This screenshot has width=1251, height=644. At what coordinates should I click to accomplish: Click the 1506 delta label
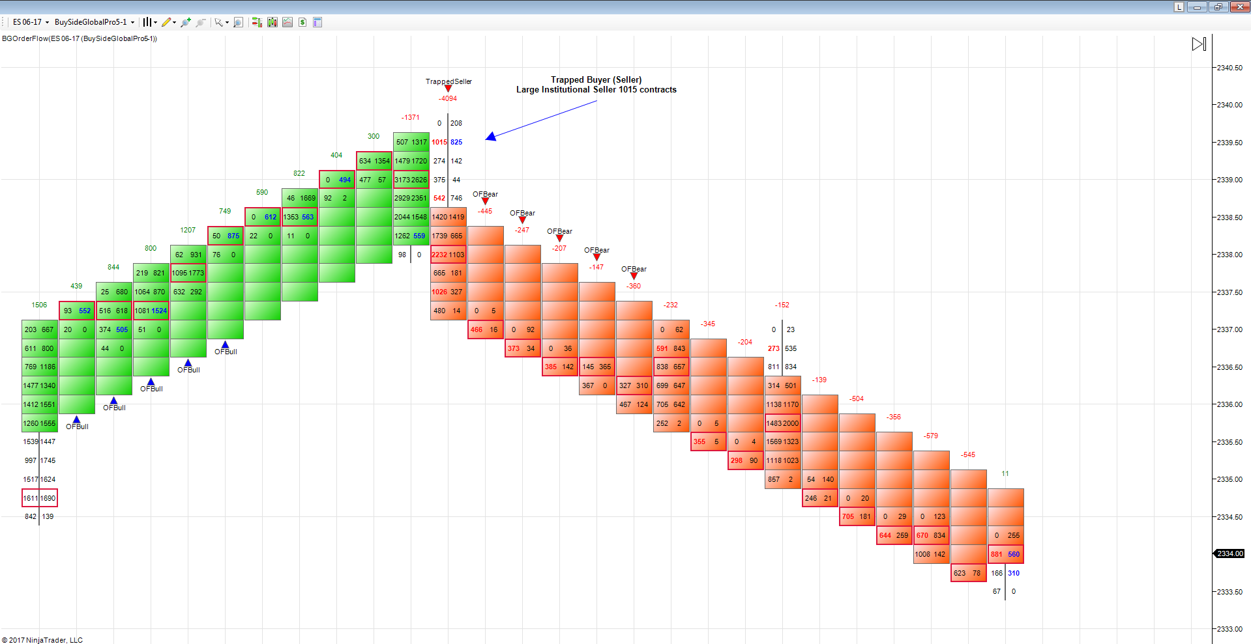click(x=39, y=305)
